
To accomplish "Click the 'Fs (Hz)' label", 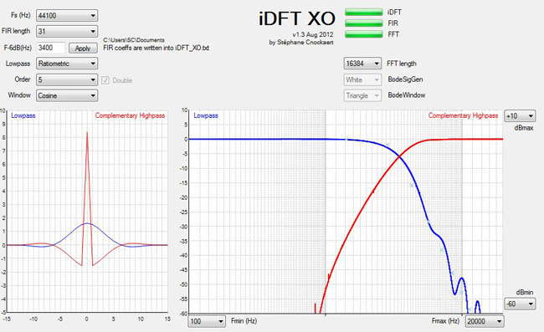I will tap(20, 15).
